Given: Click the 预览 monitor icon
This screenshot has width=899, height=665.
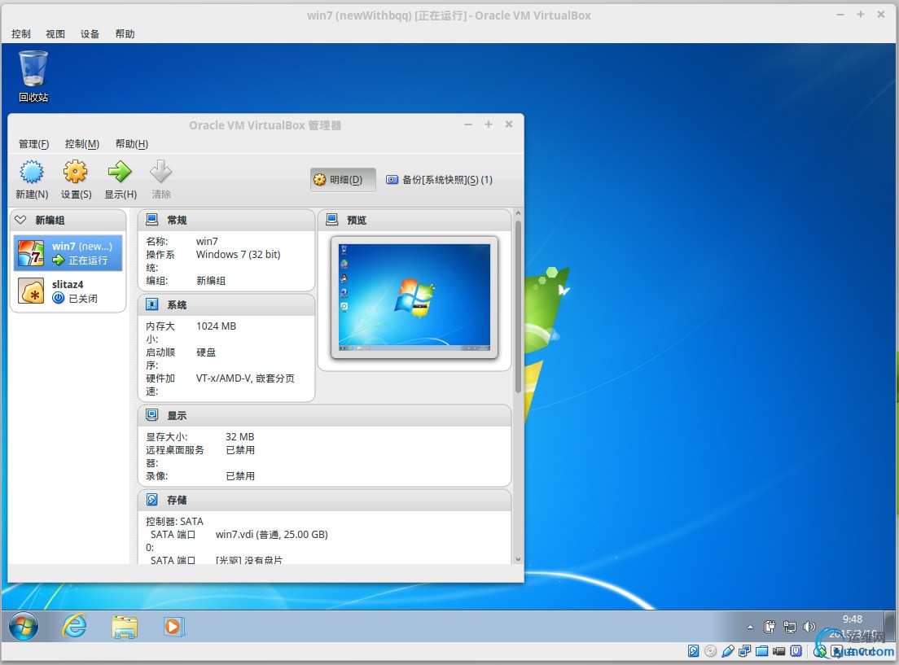Looking at the screenshot, I should [332, 220].
